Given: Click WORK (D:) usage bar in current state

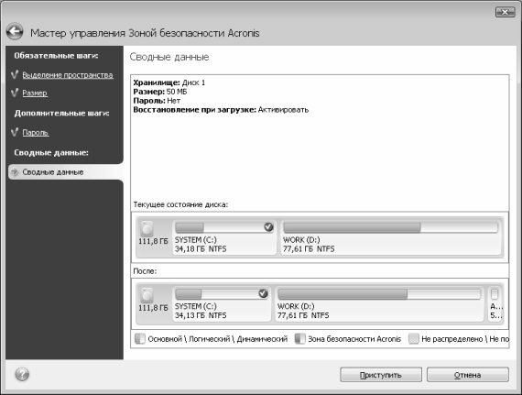Looking at the screenshot, I should pyautogui.click(x=390, y=227).
